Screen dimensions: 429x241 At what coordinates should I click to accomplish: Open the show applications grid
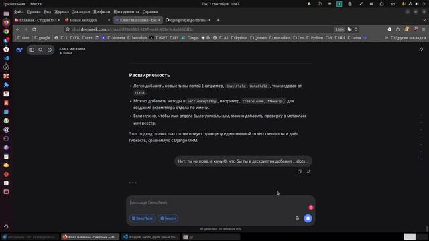[6, 226]
